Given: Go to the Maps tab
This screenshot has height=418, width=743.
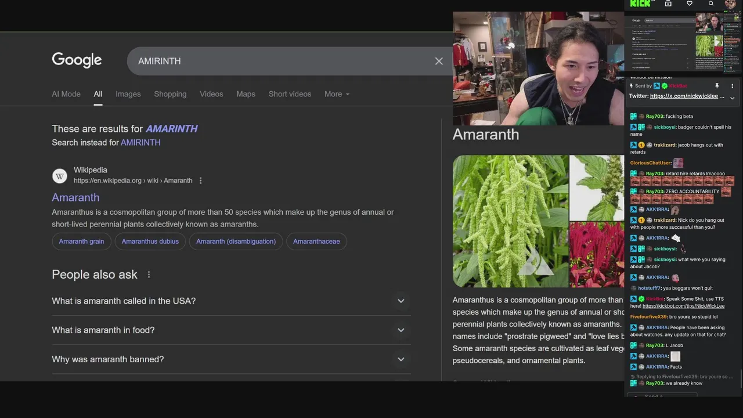Looking at the screenshot, I should [x=246, y=94].
